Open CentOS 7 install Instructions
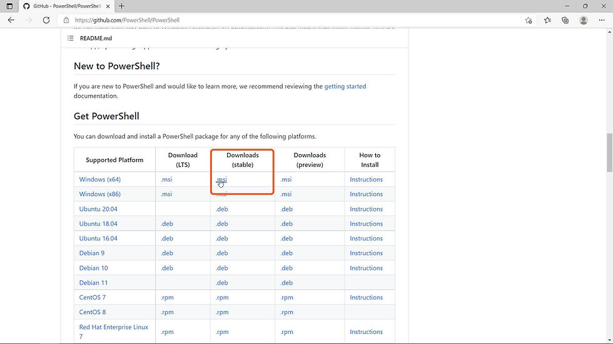This screenshot has width=613, height=344. coord(367,297)
